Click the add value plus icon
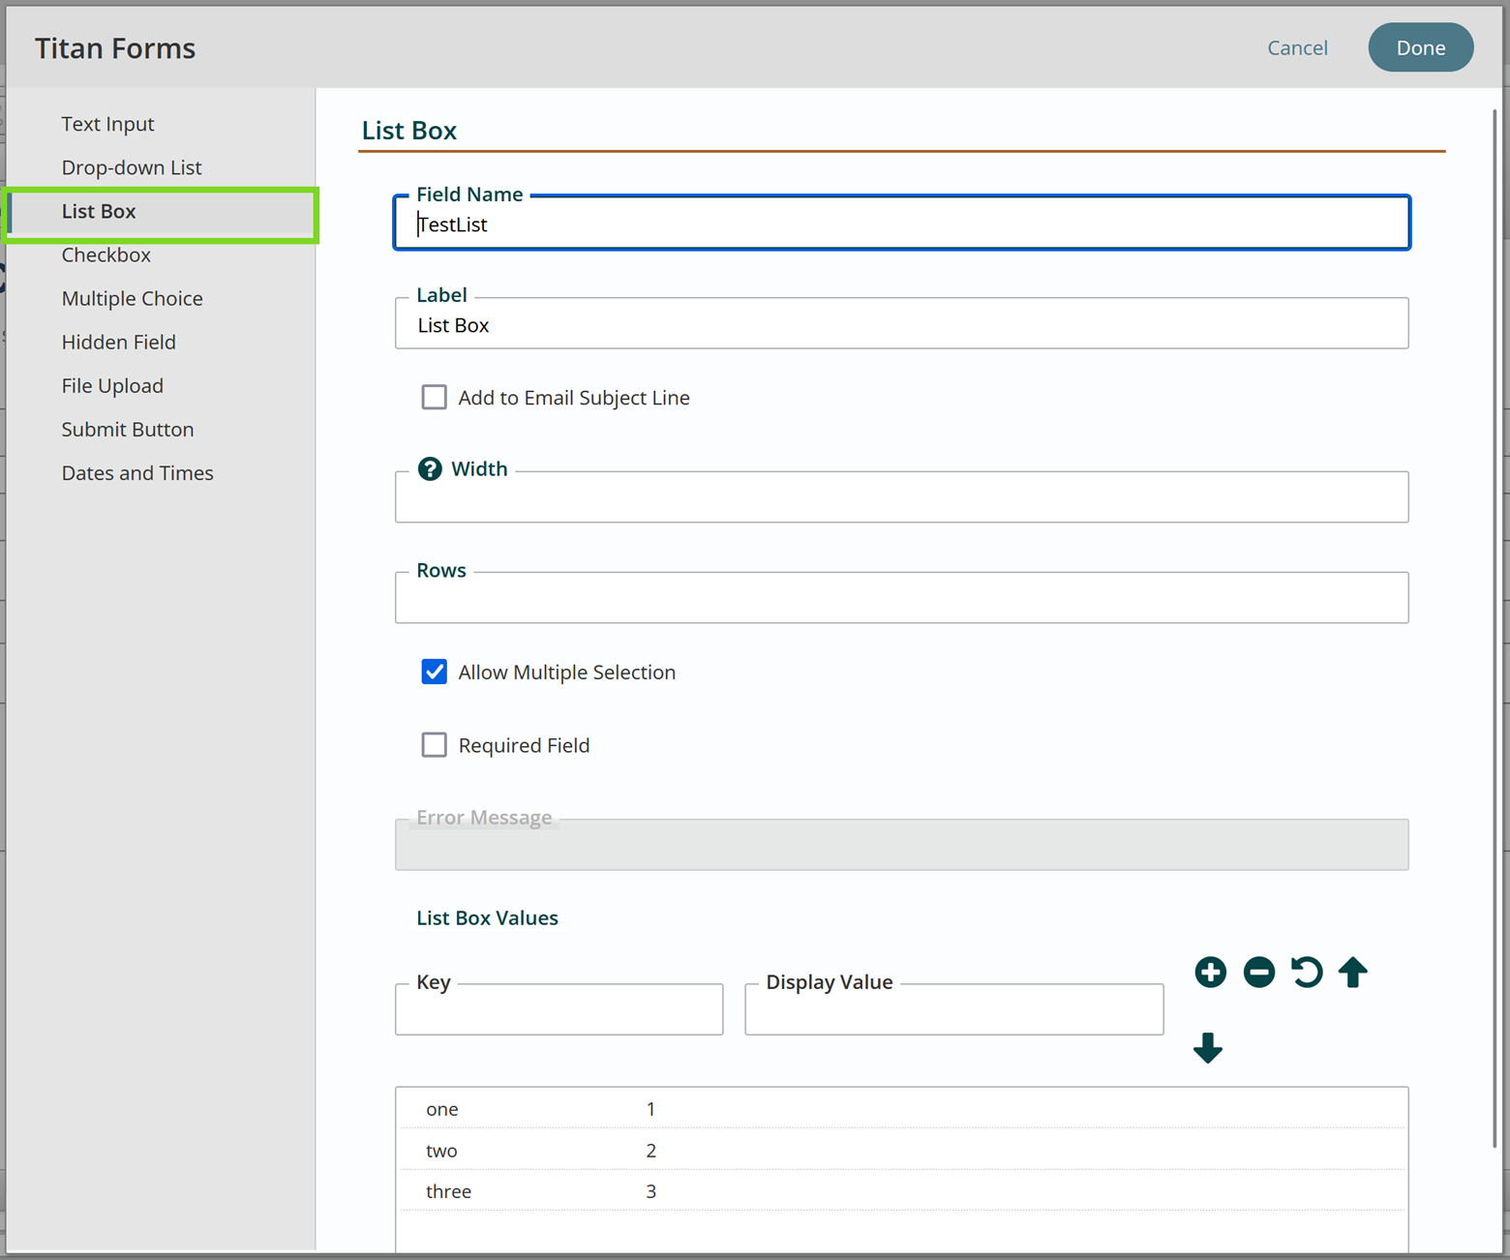The width and height of the screenshot is (1510, 1260). (1210, 972)
